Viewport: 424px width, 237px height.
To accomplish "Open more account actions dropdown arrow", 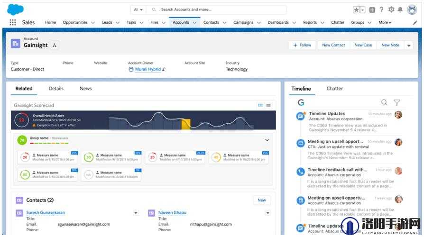I will 409,46.
